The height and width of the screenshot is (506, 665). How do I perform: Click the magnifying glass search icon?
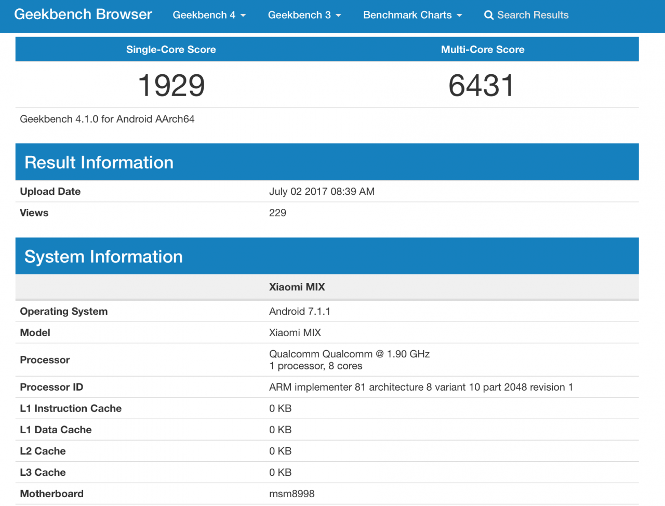[489, 15]
